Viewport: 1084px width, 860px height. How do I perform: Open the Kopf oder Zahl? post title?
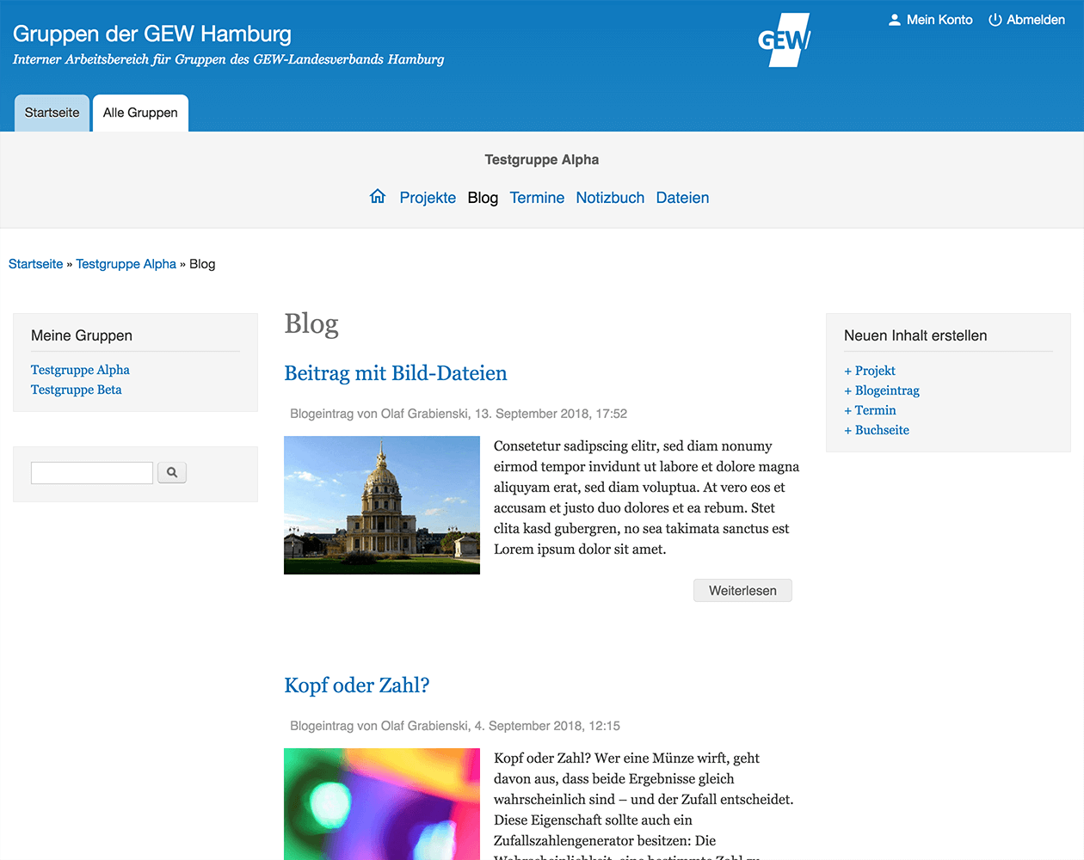[x=356, y=685]
